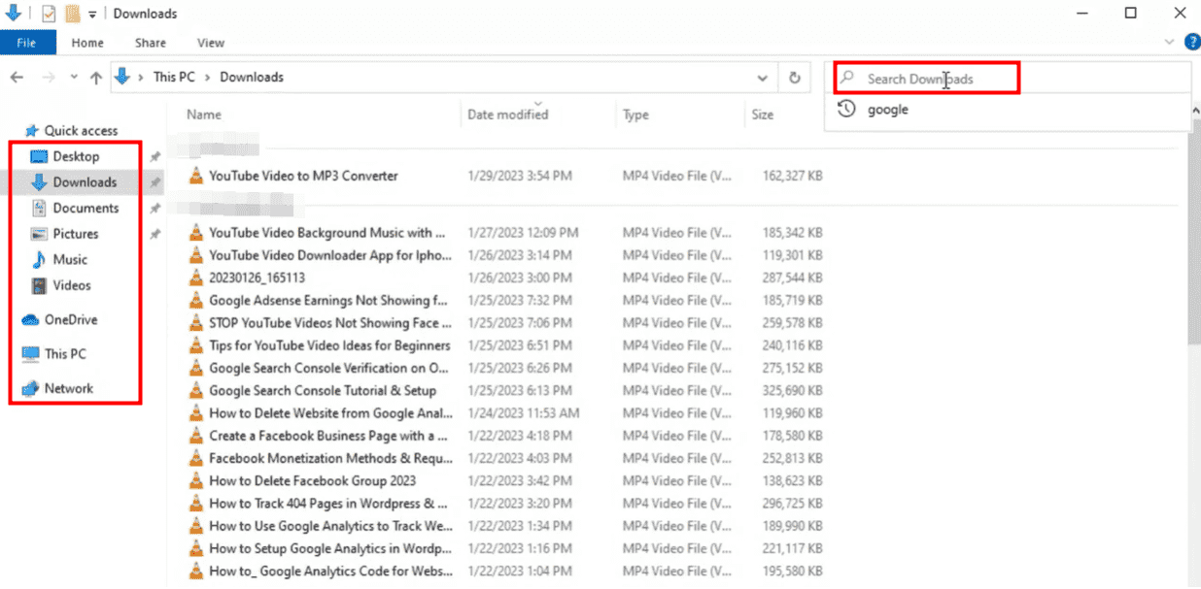Click the New folder icon in title bar
The image size is (1201, 589).
72,14
